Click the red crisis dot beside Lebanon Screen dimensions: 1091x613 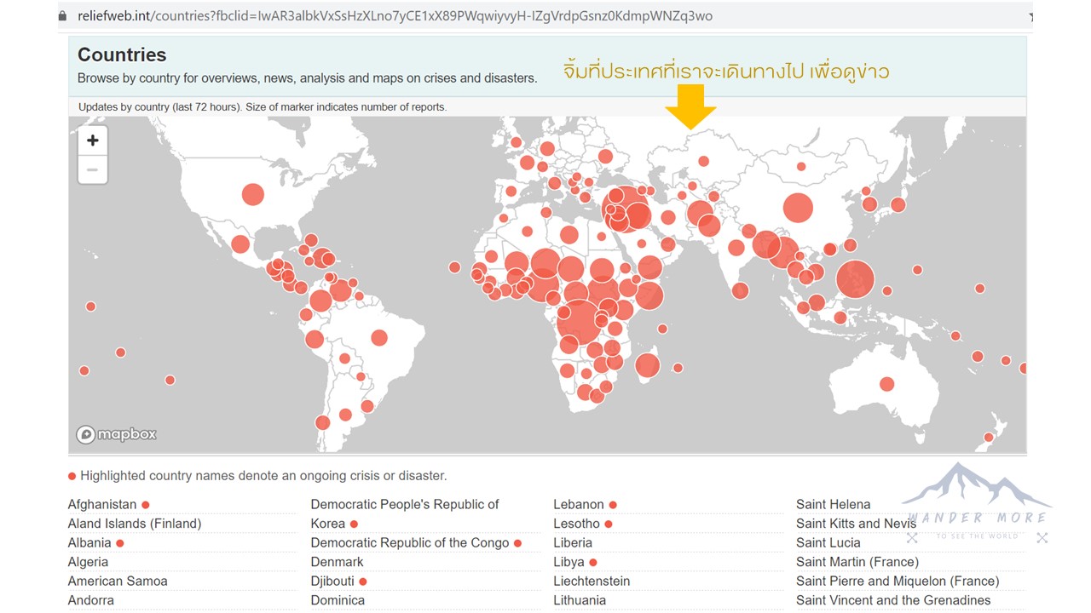613,505
